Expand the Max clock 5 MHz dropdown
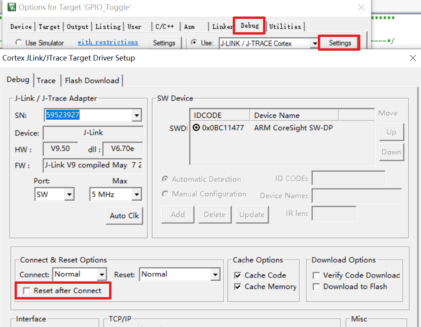421x327 pixels. [137, 194]
